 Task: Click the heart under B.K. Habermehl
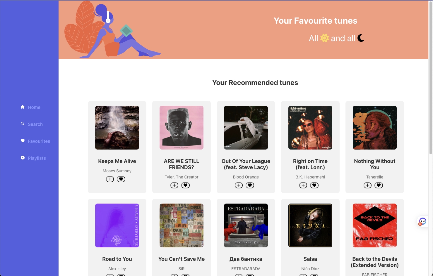pos(314,185)
